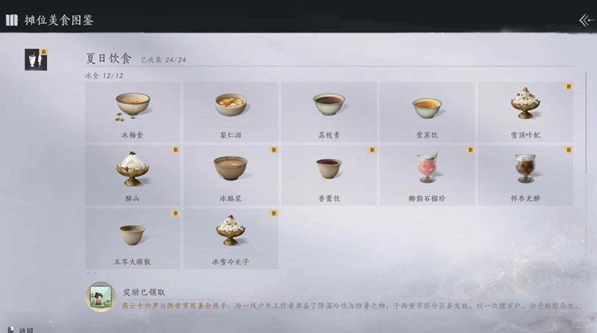Open the 荔枝膏 food entry

(x=329, y=112)
